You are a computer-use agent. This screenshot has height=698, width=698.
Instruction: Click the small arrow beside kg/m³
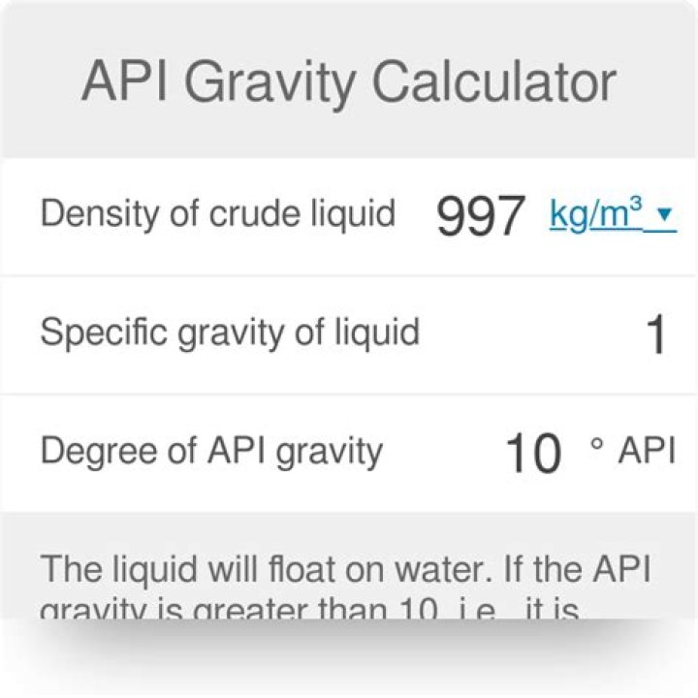coord(664,214)
